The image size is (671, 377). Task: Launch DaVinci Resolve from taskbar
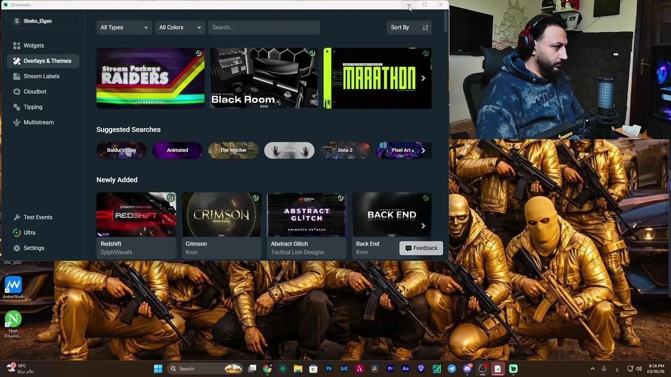[x=375, y=369]
